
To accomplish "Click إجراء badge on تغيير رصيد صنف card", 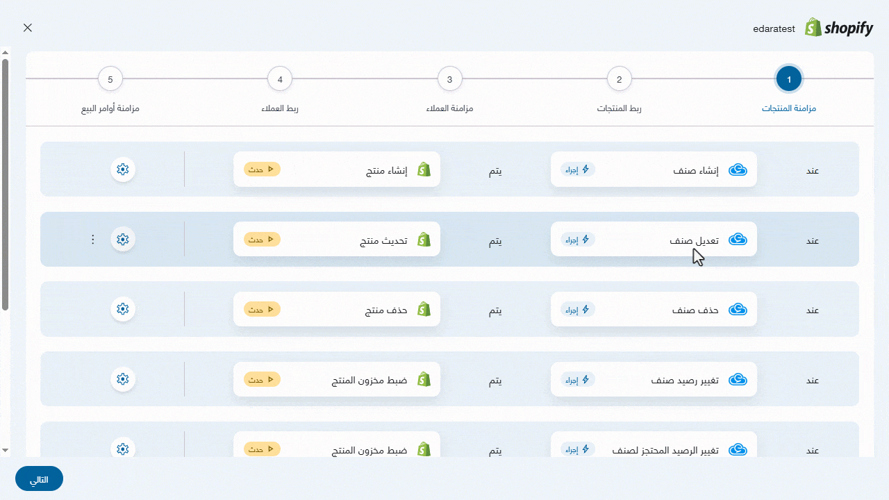I will click(578, 380).
